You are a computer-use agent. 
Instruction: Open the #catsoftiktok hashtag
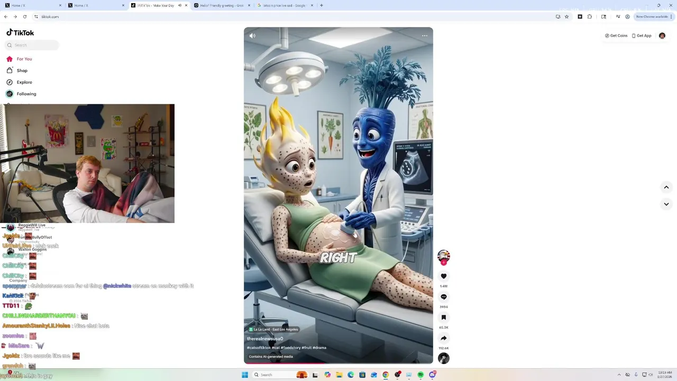(x=259, y=348)
